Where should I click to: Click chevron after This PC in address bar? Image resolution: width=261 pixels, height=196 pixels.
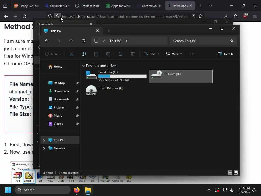(126, 41)
